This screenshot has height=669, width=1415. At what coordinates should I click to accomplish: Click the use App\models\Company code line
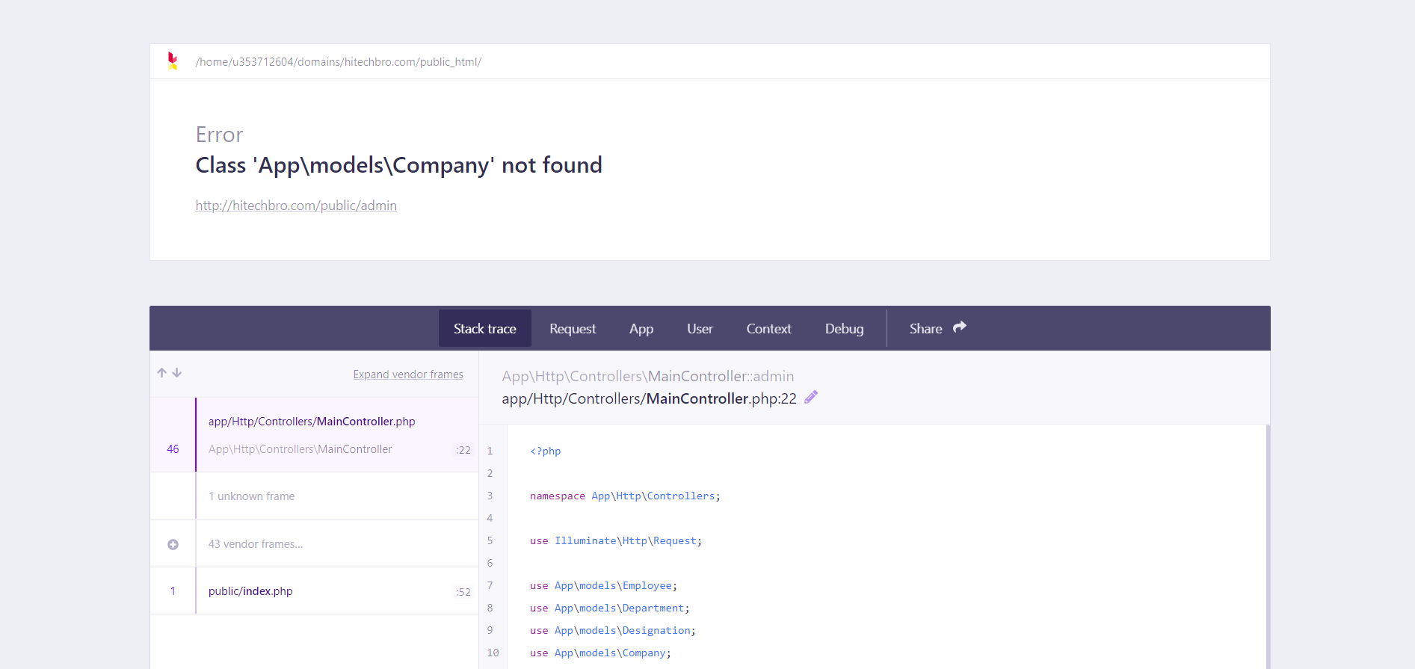600,653
